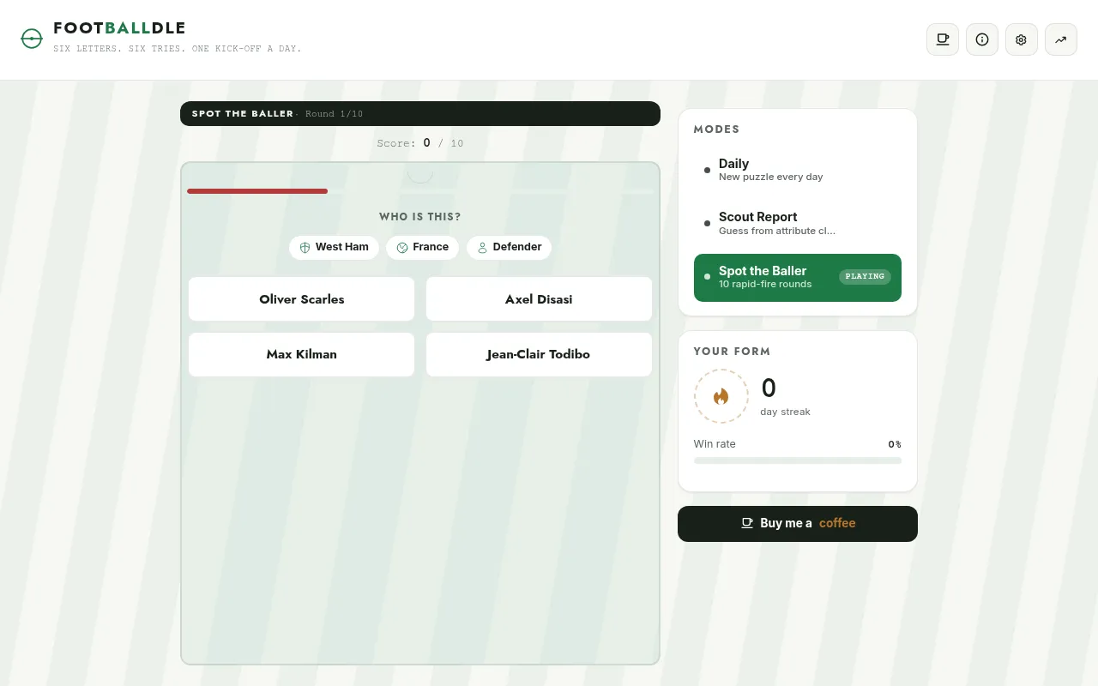Click the Buy me a coffee button
Image resolution: width=1098 pixels, height=686 pixels.
tap(798, 524)
